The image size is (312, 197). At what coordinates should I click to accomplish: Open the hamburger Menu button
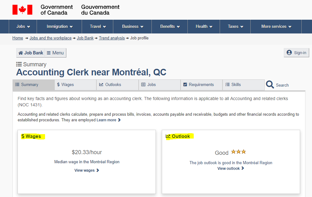pyautogui.click(x=55, y=53)
